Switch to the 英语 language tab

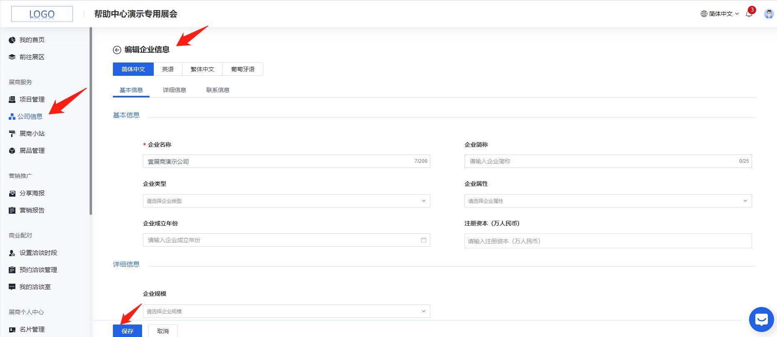pyautogui.click(x=168, y=69)
